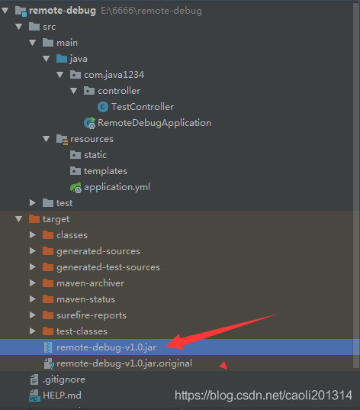Collapse the controller package arrow

[74, 91]
